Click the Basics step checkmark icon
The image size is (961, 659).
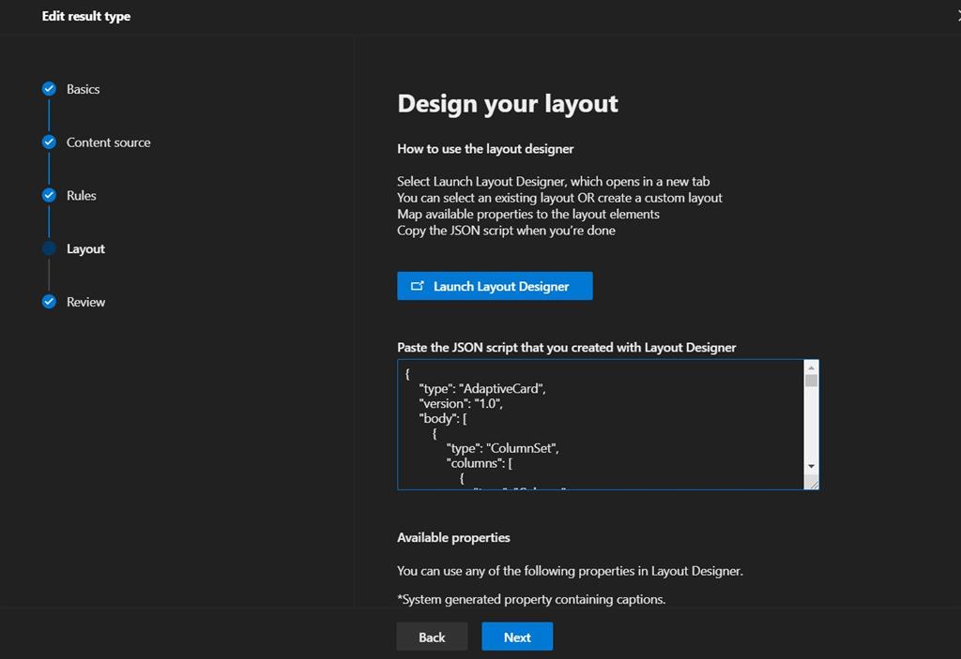pyautogui.click(x=49, y=89)
